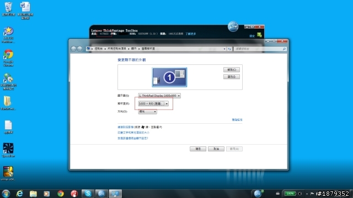353x198 pixels.
Task: Open the globe shortcut below Google Chrome
Action: tap(8, 81)
